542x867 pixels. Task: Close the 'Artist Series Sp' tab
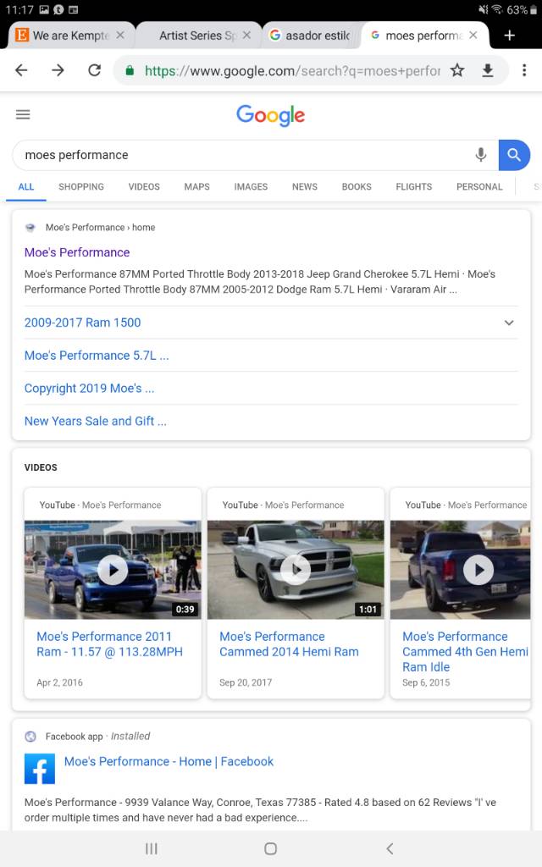(x=246, y=36)
